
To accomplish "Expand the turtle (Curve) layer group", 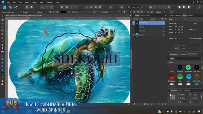I will click(134, 35).
